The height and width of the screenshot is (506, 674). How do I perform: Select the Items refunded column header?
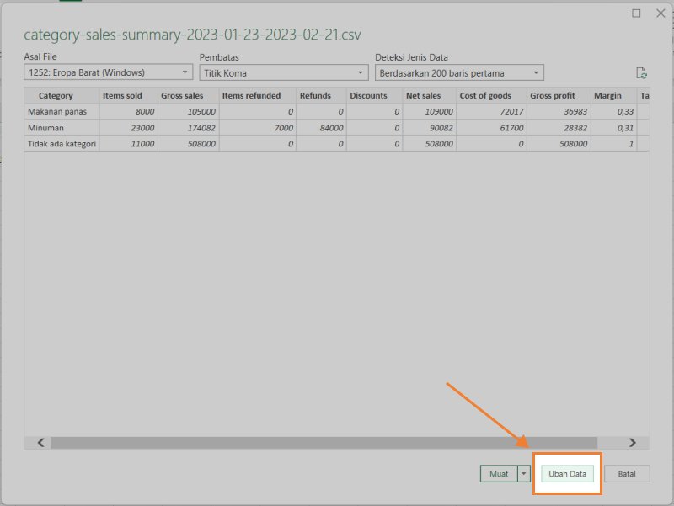[x=253, y=95]
